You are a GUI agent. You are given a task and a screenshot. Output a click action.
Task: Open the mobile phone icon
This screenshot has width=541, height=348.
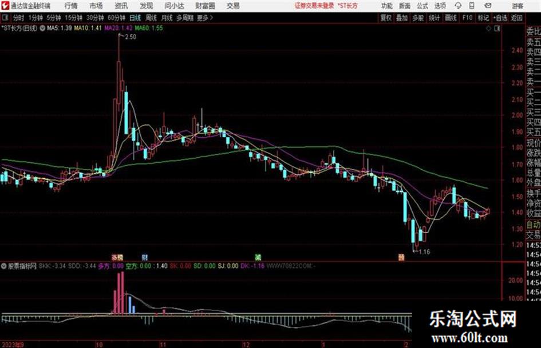tap(472, 6)
